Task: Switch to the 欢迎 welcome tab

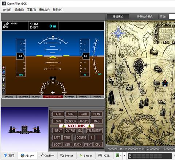Action: point(9,156)
